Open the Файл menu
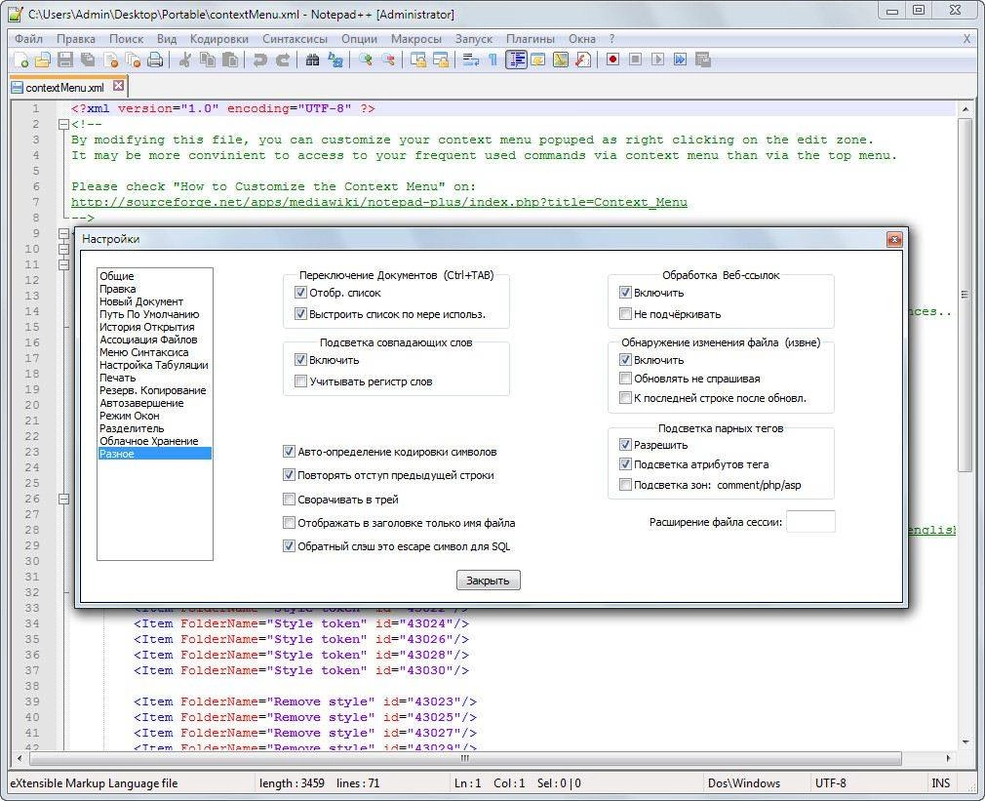This screenshot has height=801, width=985. click(29, 39)
